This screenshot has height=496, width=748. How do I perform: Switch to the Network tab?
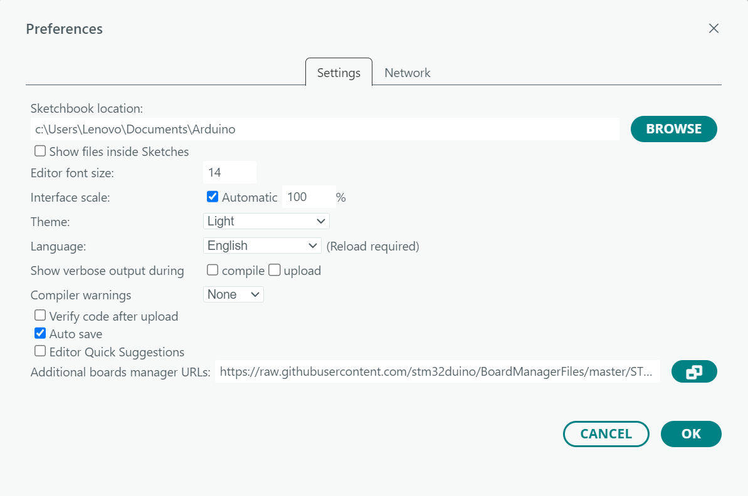point(407,73)
